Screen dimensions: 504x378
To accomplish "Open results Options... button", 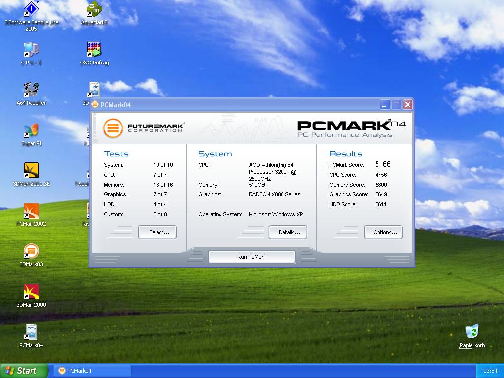I will pos(383,232).
